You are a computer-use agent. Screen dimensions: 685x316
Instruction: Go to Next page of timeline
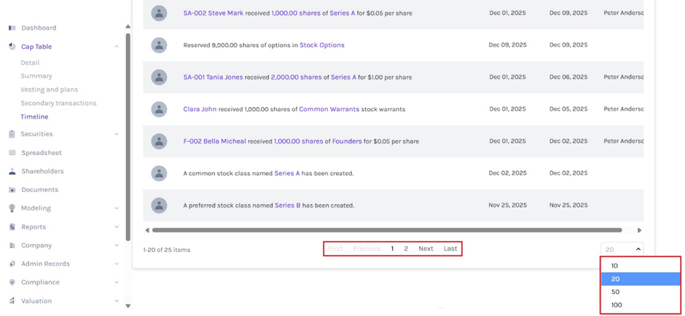click(x=426, y=249)
